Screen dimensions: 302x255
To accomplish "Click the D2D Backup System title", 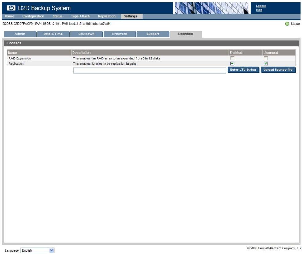I will point(44,8).
